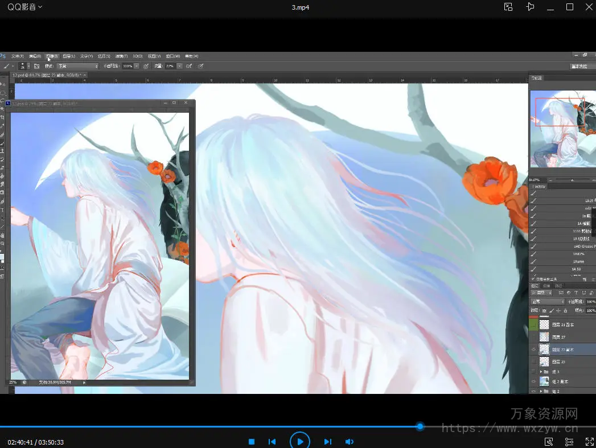This screenshot has height=448, width=596.
Task: Show the 组 3 layer group
Action: click(x=533, y=371)
